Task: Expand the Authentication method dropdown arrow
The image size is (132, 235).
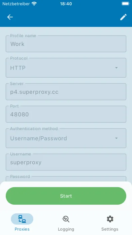Action: [x=116, y=138]
